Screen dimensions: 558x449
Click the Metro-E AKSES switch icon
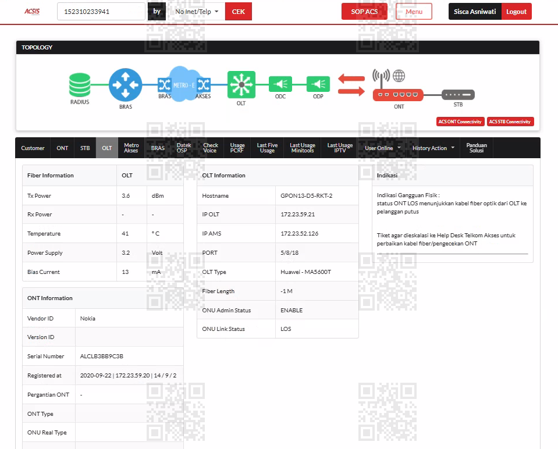click(204, 85)
